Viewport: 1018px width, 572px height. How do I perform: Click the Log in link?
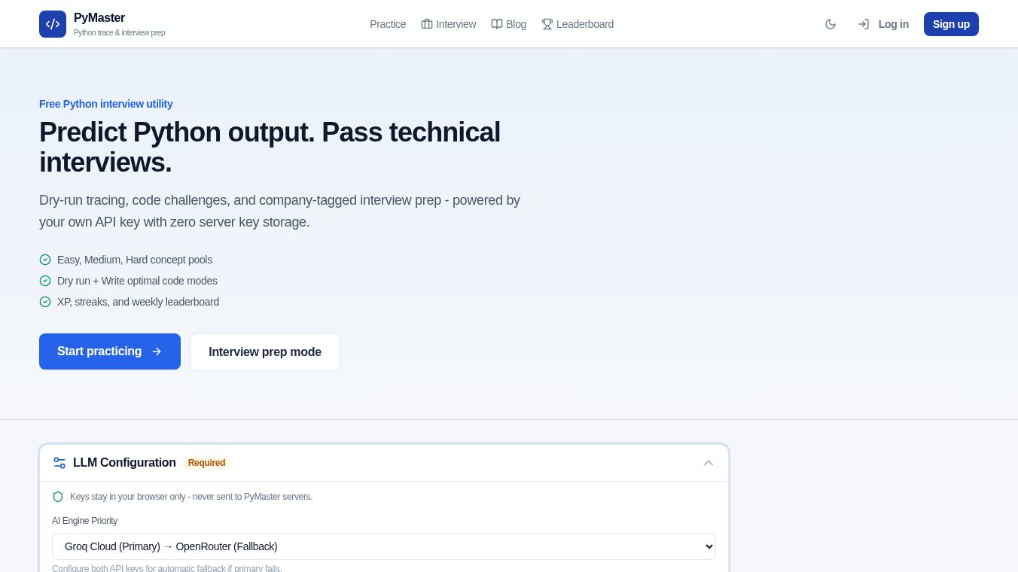point(883,24)
